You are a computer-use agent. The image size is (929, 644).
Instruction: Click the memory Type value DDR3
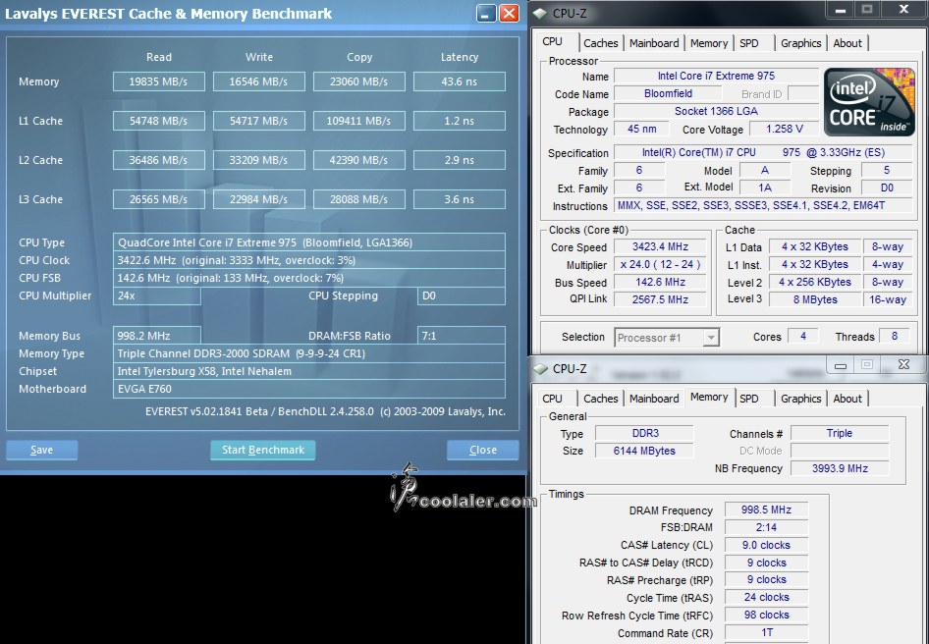pos(644,433)
